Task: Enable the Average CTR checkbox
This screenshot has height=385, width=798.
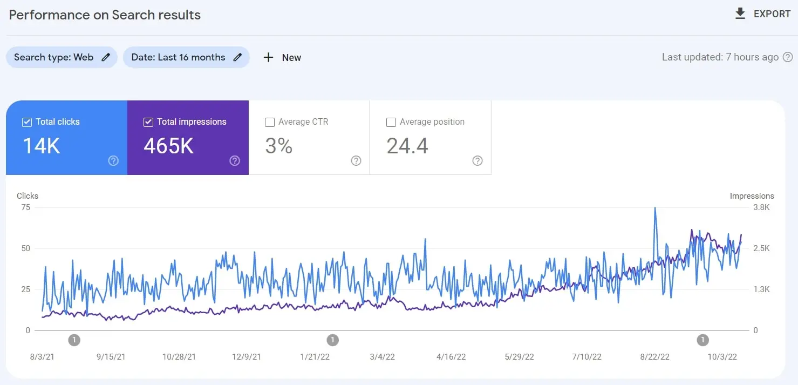Action: pos(270,122)
